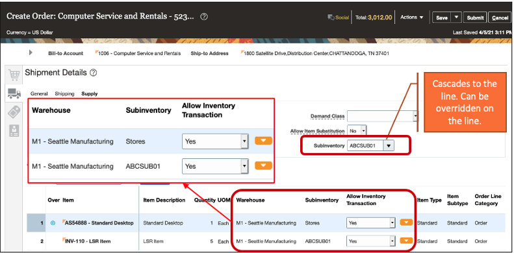Click the Quantity column header
This screenshot has width=514, height=253.
tap(205, 200)
